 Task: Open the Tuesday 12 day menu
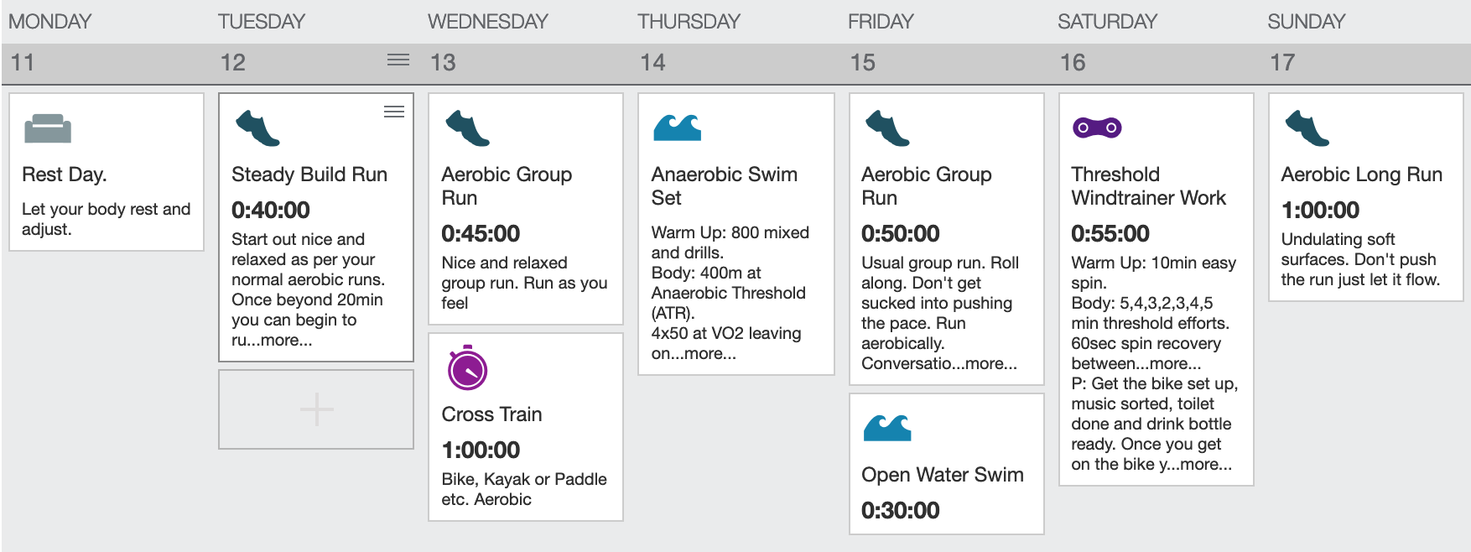coord(398,60)
